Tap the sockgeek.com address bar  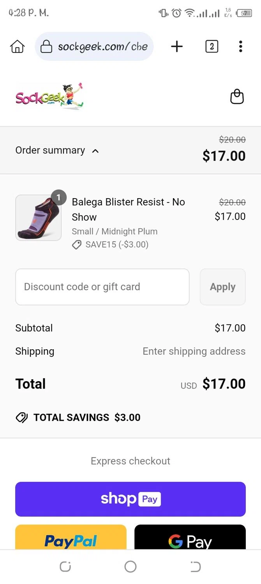pos(103,47)
